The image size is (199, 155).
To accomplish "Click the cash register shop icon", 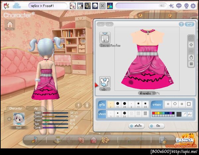I will tap(57, 140).
